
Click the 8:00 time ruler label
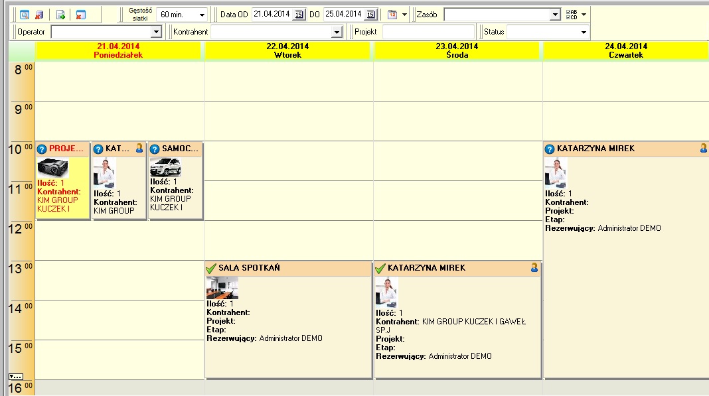click(23, 70)
